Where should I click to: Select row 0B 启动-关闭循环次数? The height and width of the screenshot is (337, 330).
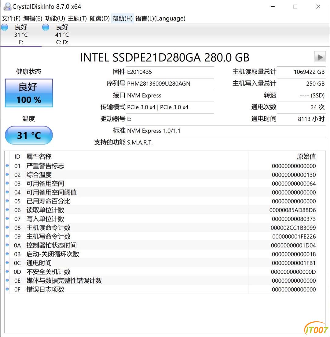coord(161,254)
